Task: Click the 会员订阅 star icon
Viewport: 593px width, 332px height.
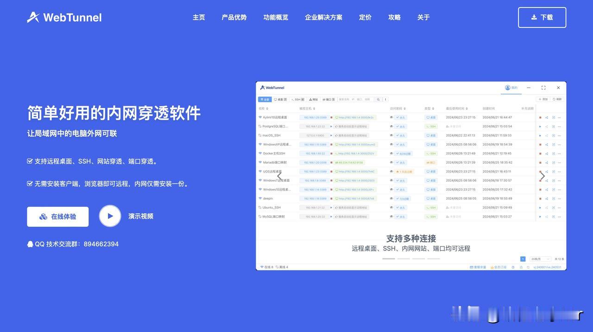Action: click(x=492, y=267)
